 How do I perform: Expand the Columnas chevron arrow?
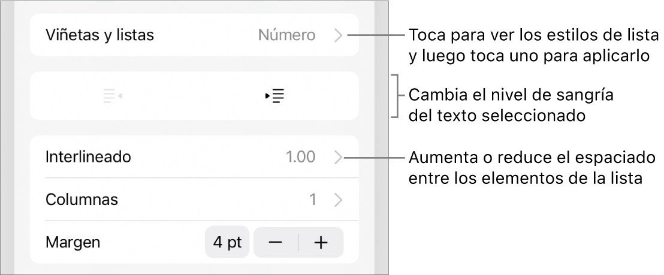338,200
